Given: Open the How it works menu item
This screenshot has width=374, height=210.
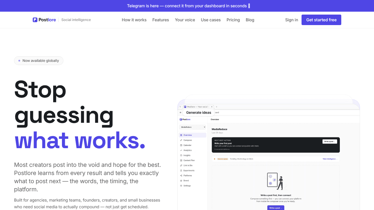Looking at the screenshot, I should coord(134,20).
